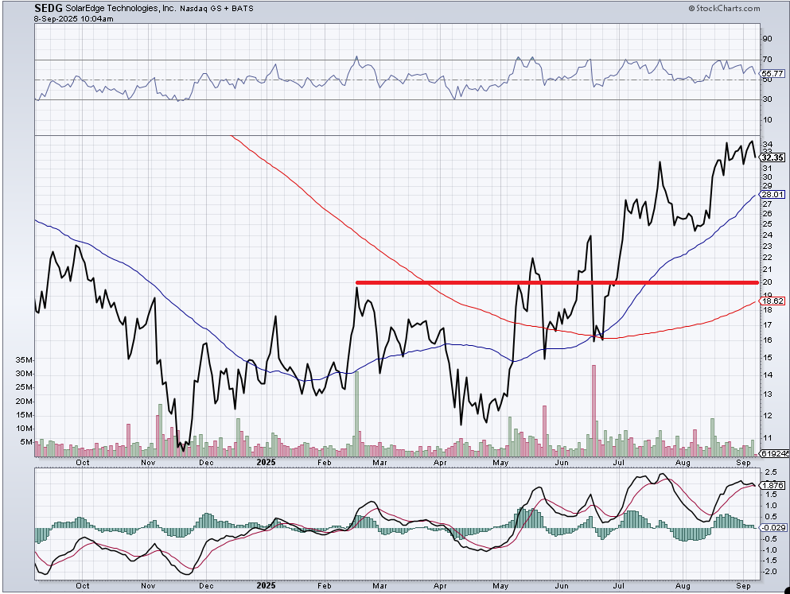Viewport: 790px width, 594px height.
Task: Click the 15M label on the volume axis
Action: (24, 415)
